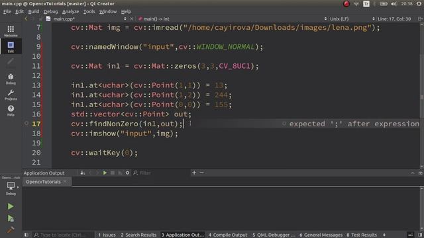Open the Help mode
The height and width of the screenshot is (238, 424).
click(11, 110)
